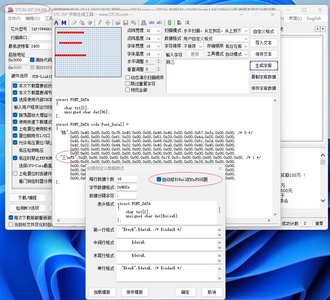Click the 保存字库数据 button
Viewport: 330px width, 300px height.
click(x=264, y=88)
